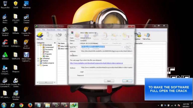Select the SMADAV desktop icon
The height and width of the screenshot is (108, 193).
point(5,56)
